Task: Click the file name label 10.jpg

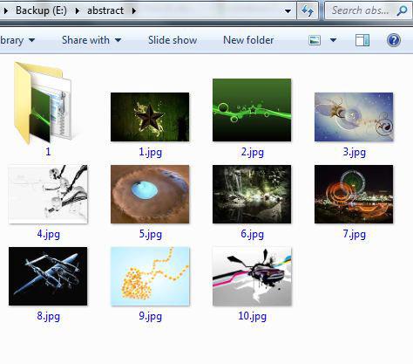Action: 252,316
